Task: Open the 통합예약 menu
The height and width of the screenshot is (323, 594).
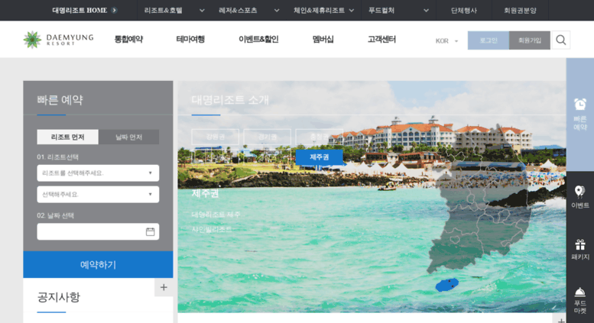Action: tap(128, 40)
